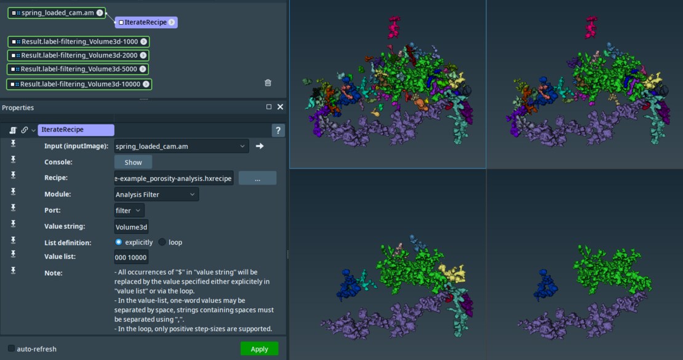Click the script icon left of IterateRecipe
The height and width of the screenshot is (360, 683).
(x=12, y=130)
